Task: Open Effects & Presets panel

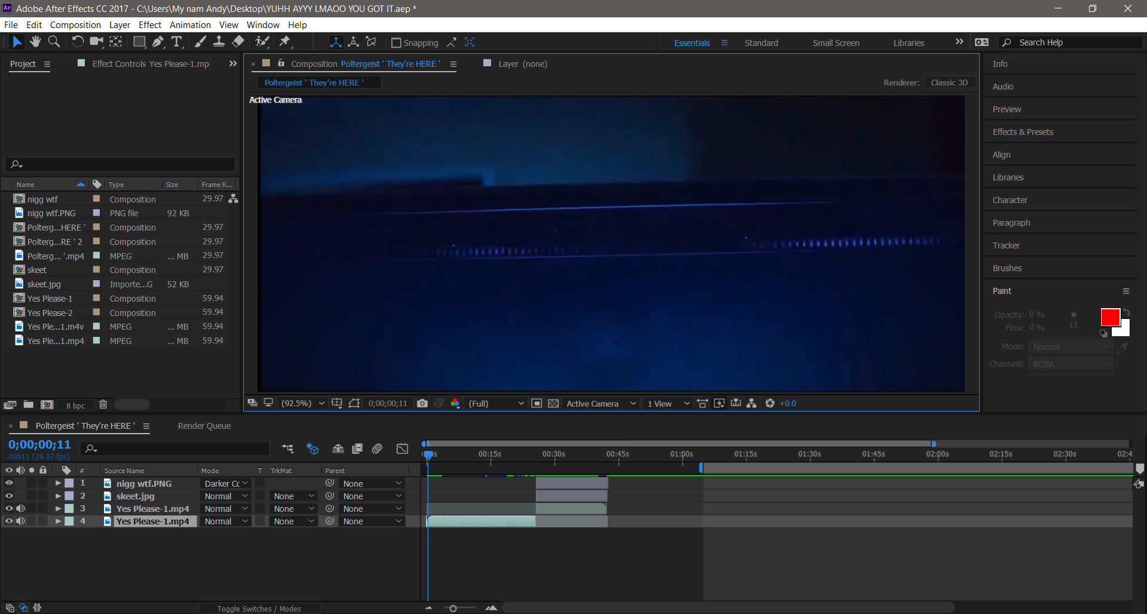Action: pyautogui.click(x=1023, y=131)
